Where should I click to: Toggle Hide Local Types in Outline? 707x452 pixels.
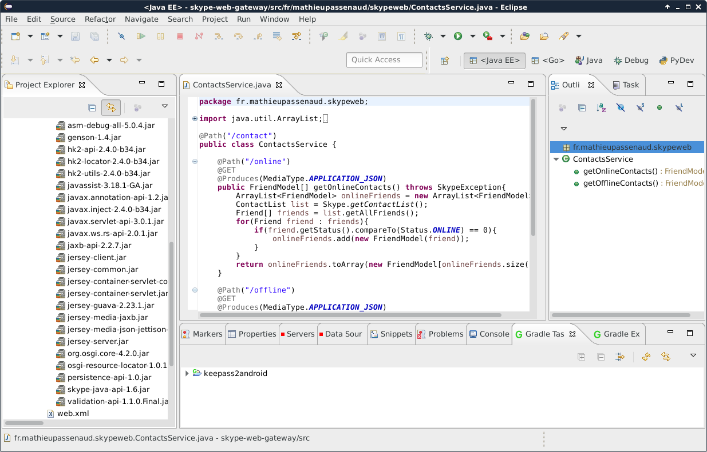679,107
